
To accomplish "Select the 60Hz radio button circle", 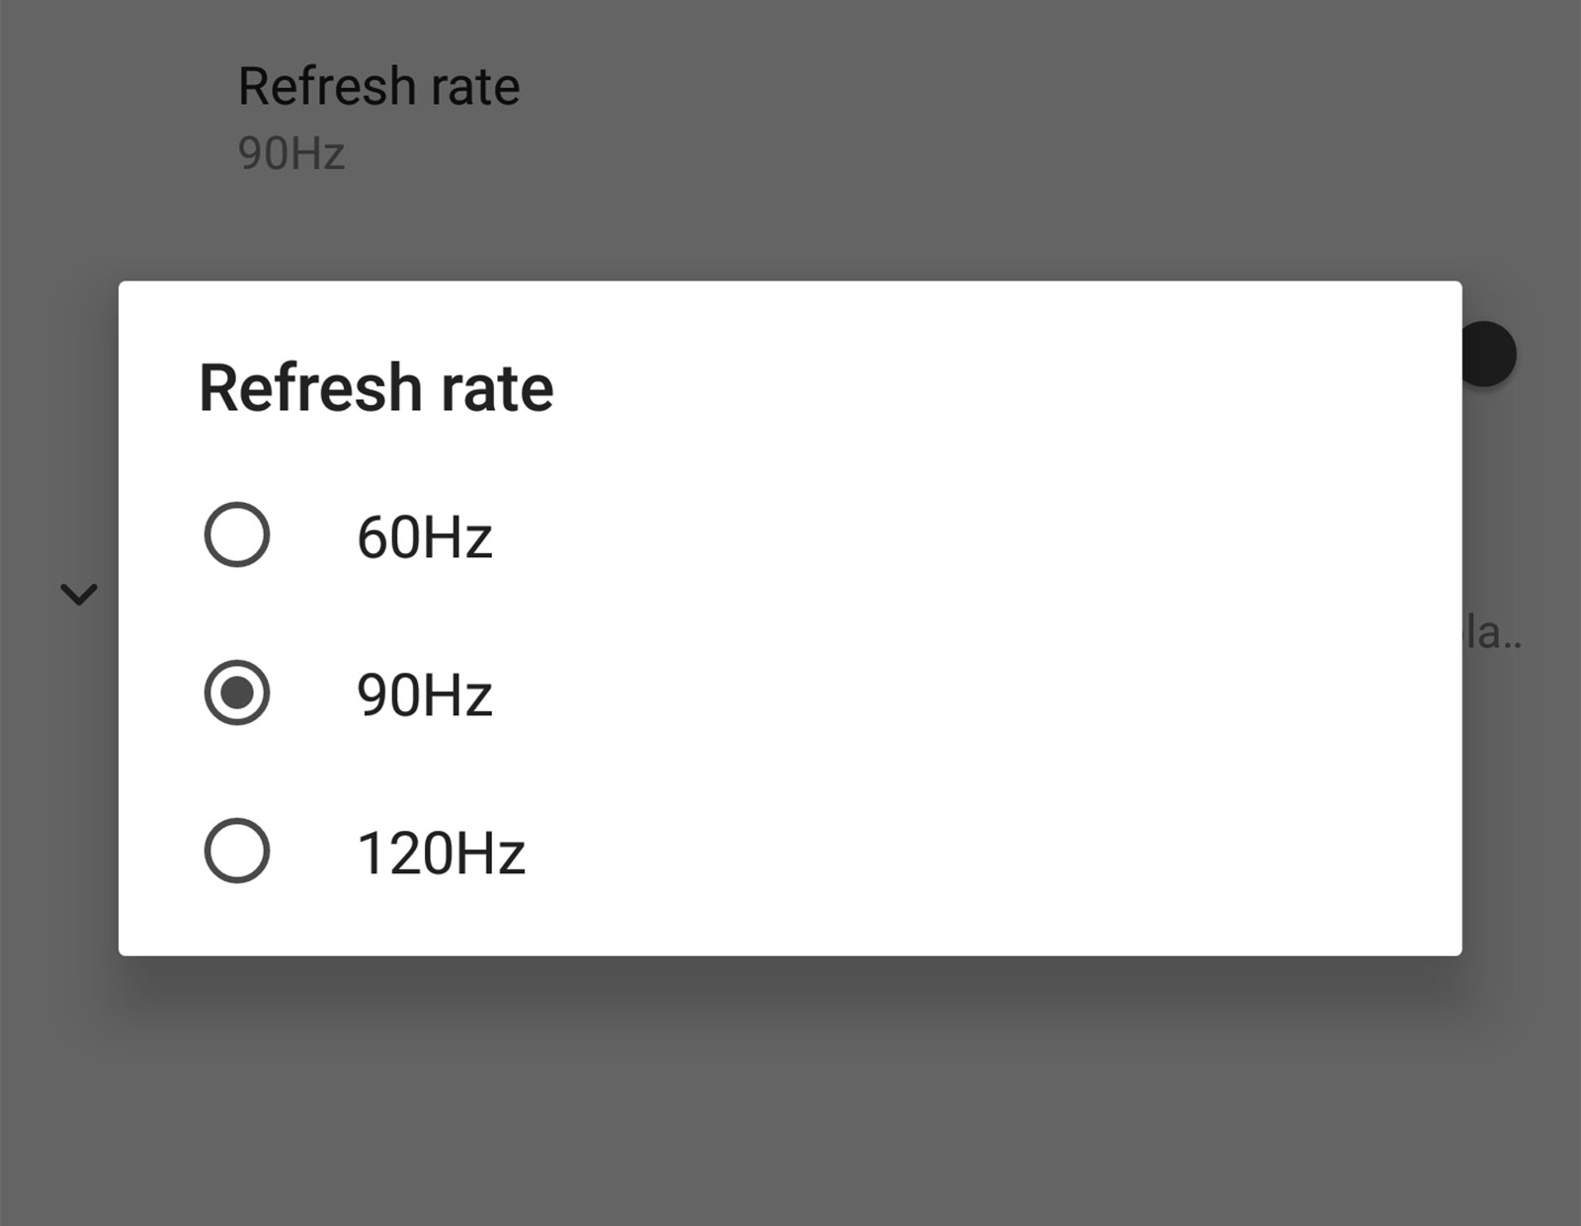I will coord(237,534).
